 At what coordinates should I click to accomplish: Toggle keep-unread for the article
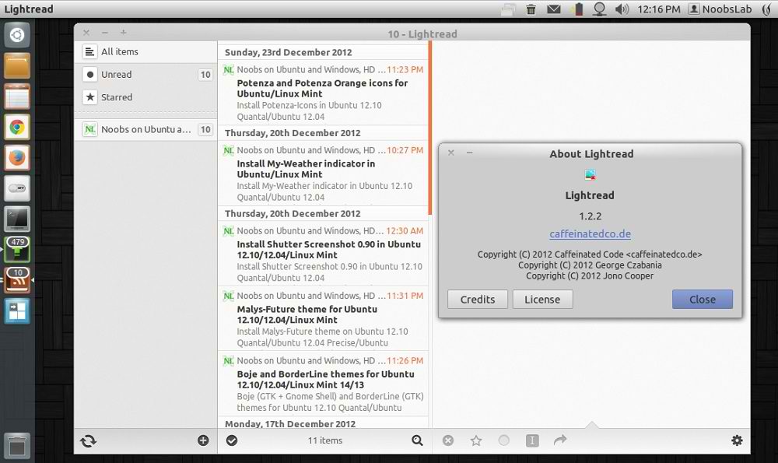click(504, 440)
